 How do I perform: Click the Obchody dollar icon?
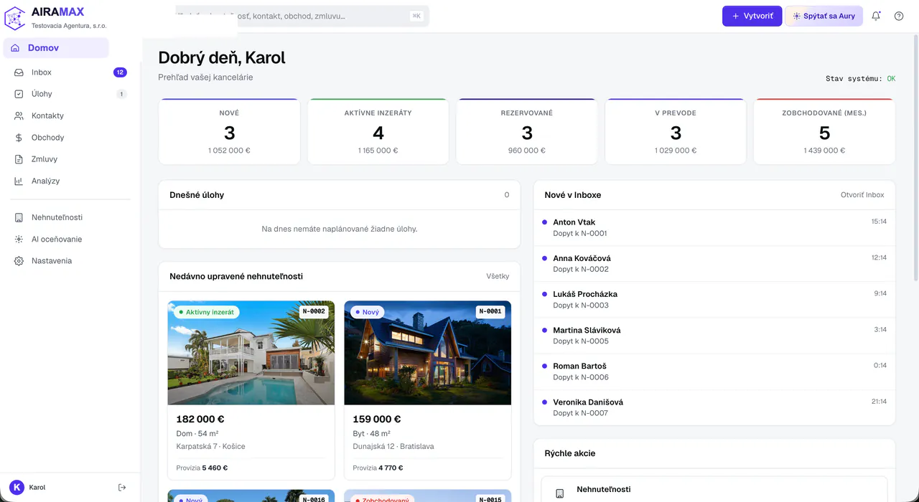click(x=19, y=138)
